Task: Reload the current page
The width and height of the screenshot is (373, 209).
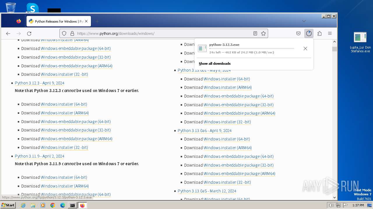Action: click(x=29, y=33)
